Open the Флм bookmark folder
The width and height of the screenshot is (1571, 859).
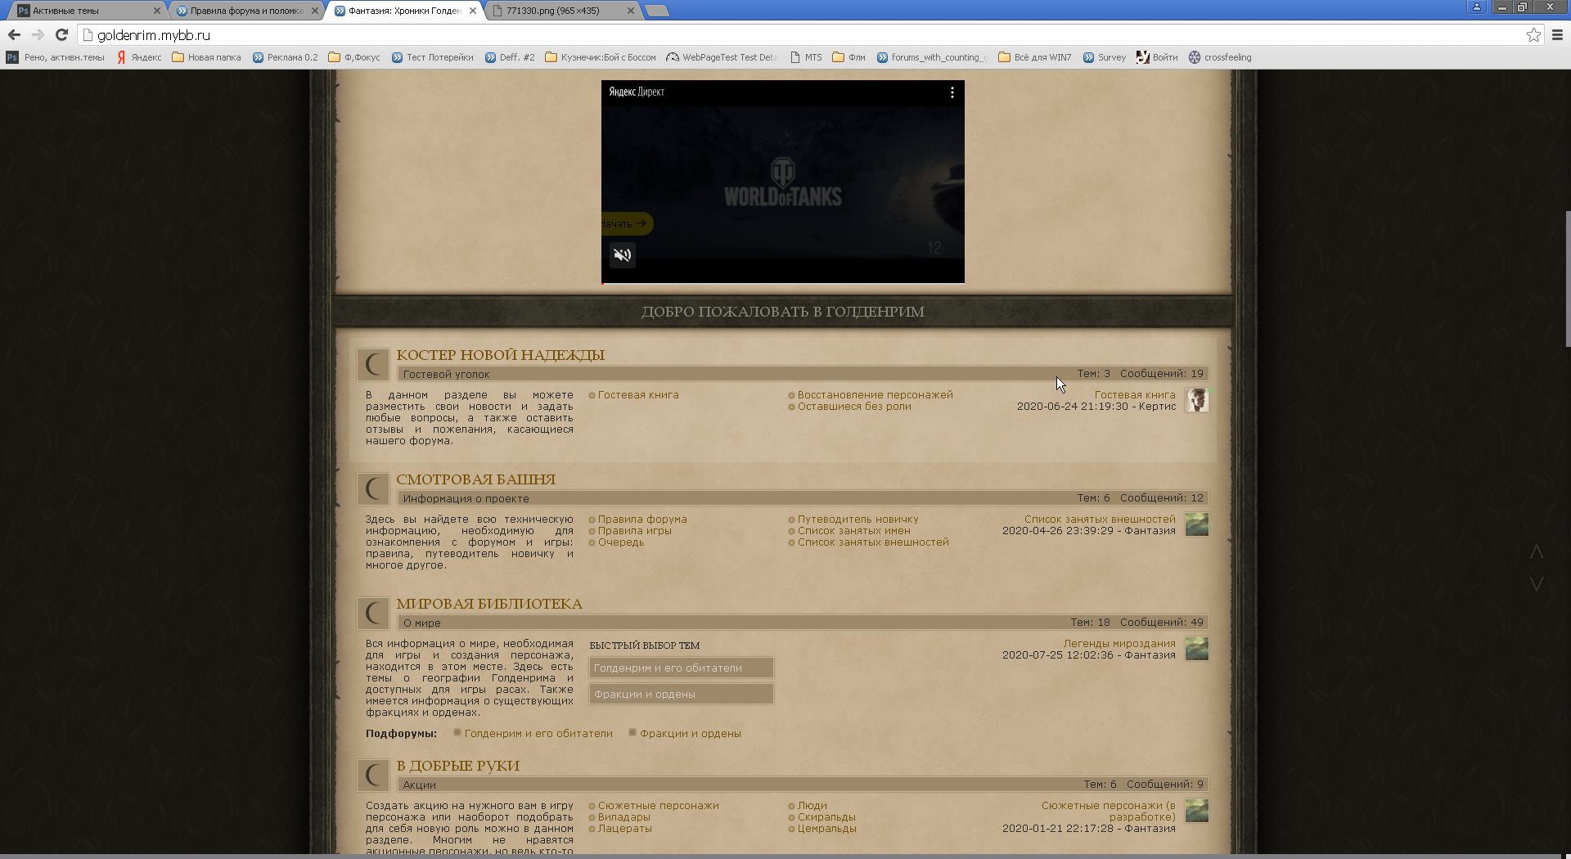849,57
